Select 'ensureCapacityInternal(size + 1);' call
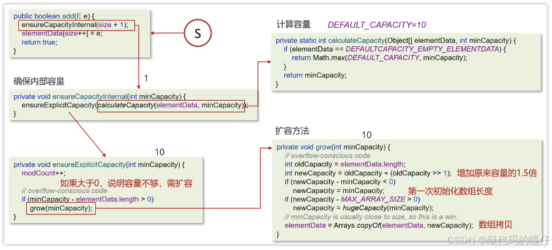This screenshot has width=552, height=250. point(75,25)
